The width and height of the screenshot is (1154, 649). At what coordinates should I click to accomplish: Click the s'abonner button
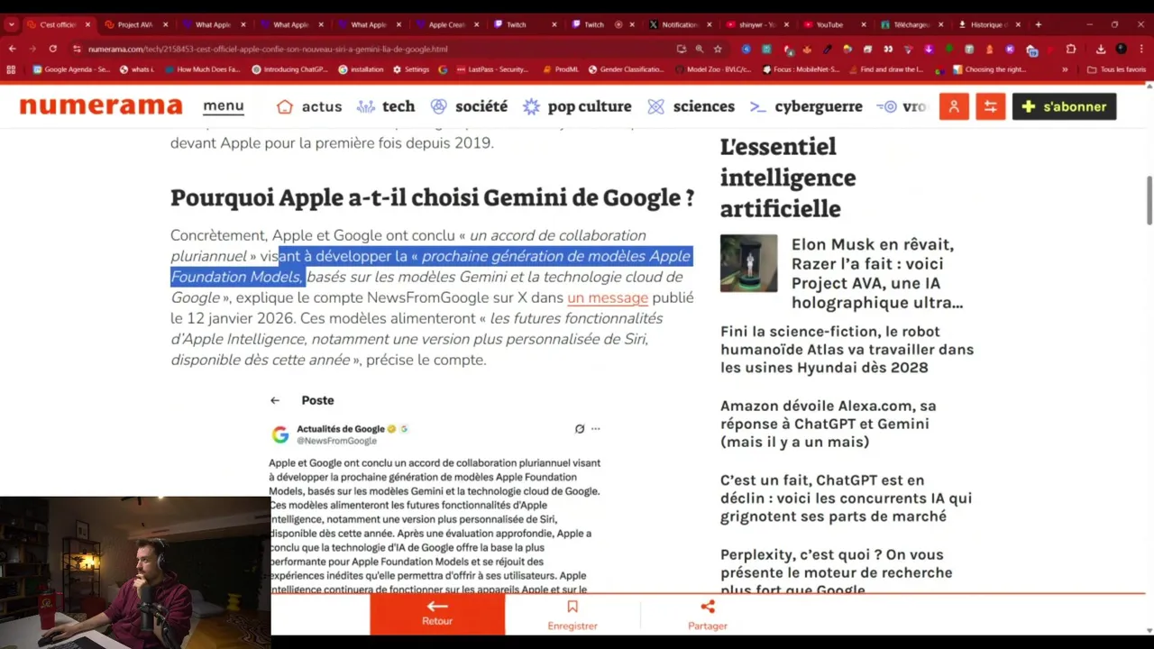click(x=1065, y=106)
